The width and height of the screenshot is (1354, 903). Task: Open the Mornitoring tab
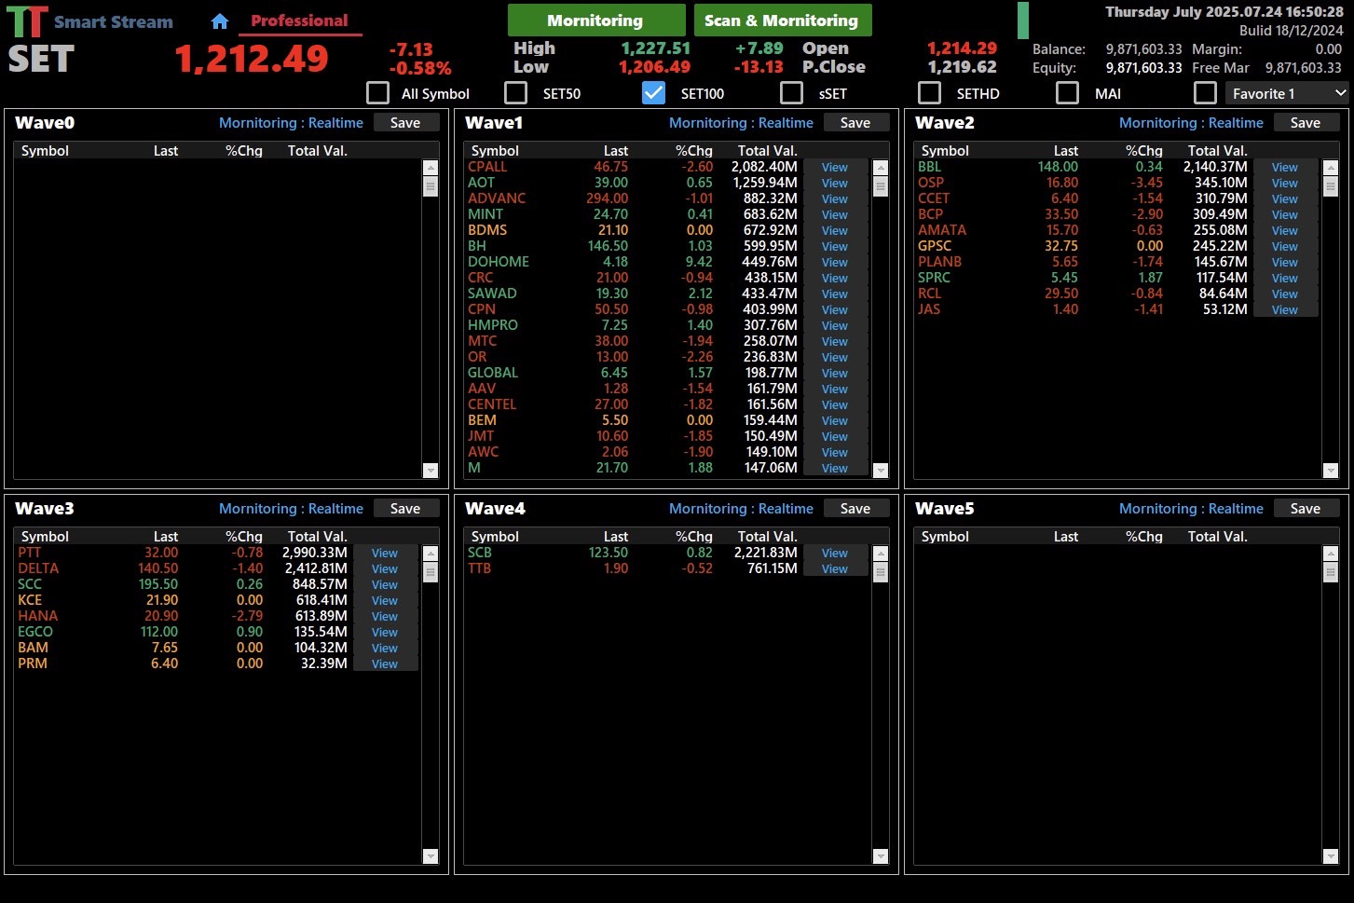(595, 20)
